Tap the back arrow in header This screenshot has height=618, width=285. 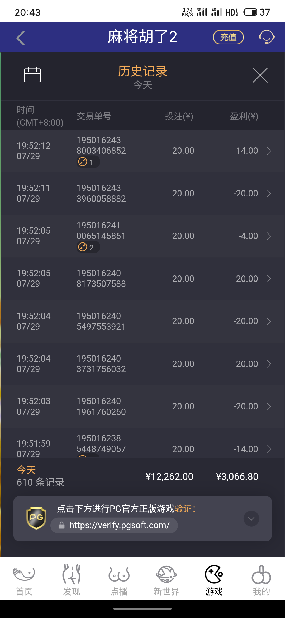tap(21, 38)
